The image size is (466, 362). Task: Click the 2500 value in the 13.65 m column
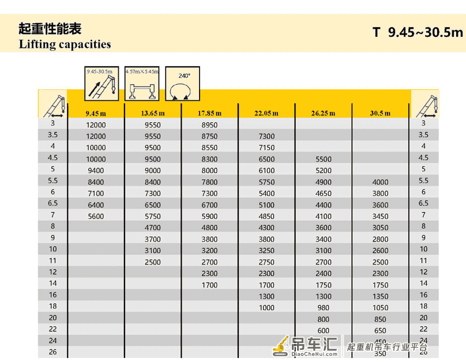[x=153, y=262]
